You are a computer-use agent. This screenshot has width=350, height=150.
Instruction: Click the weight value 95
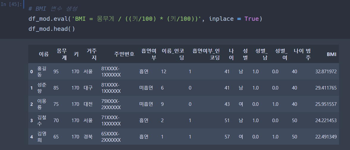pyautogui.click(x=56, y=71)
